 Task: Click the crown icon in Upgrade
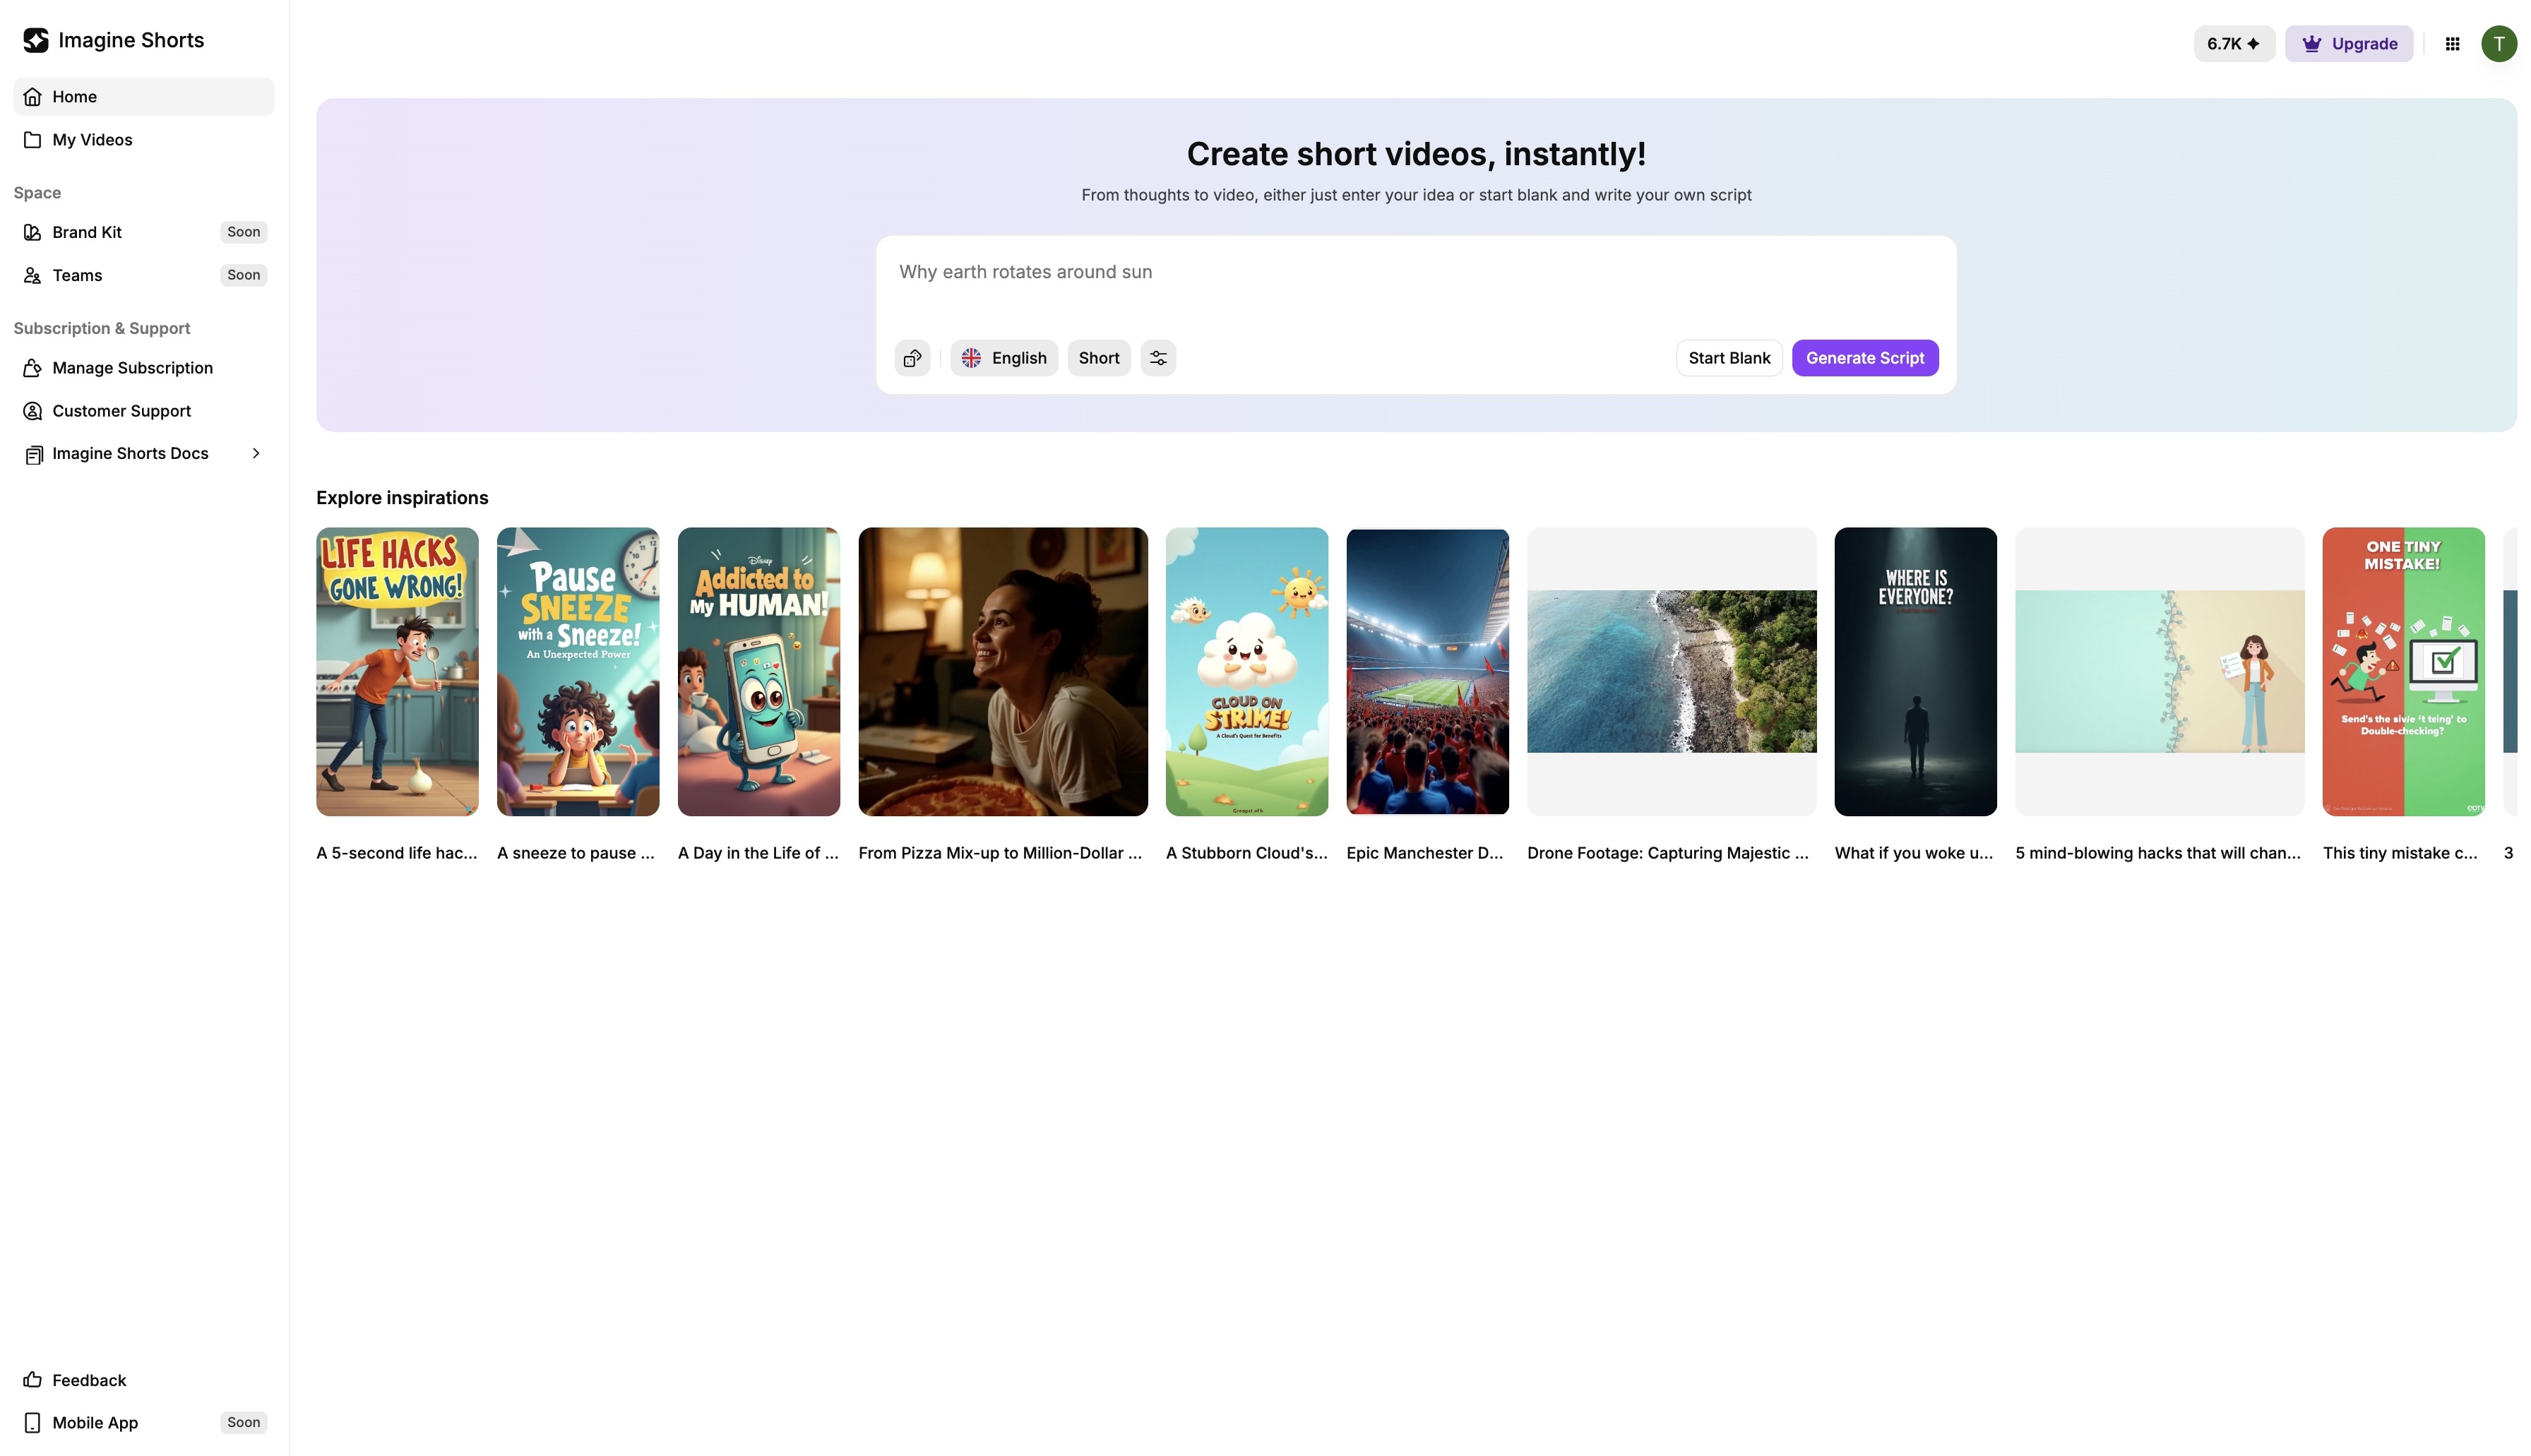[x=2311, y=44]
